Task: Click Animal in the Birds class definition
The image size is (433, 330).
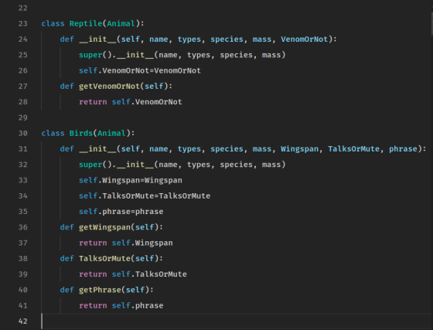Action: coord(111,133)
